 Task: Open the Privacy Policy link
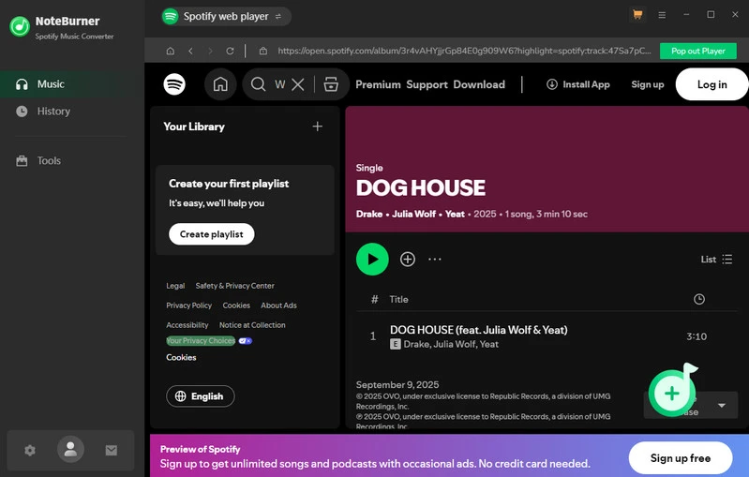(x=188, y=306)
